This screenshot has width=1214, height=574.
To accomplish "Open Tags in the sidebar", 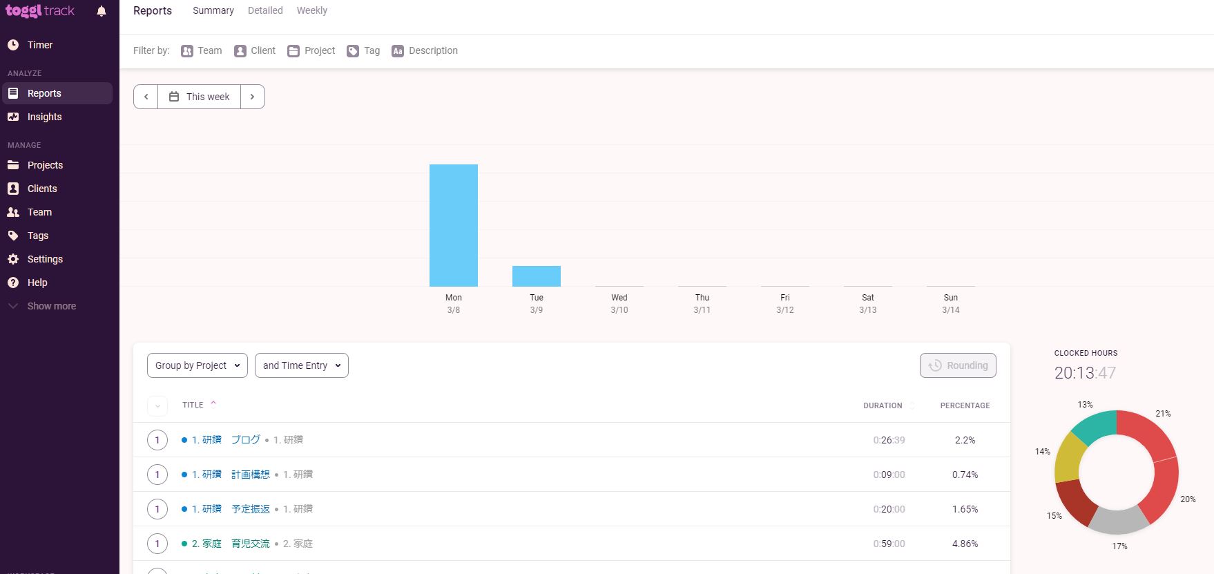I will [38, 236].
